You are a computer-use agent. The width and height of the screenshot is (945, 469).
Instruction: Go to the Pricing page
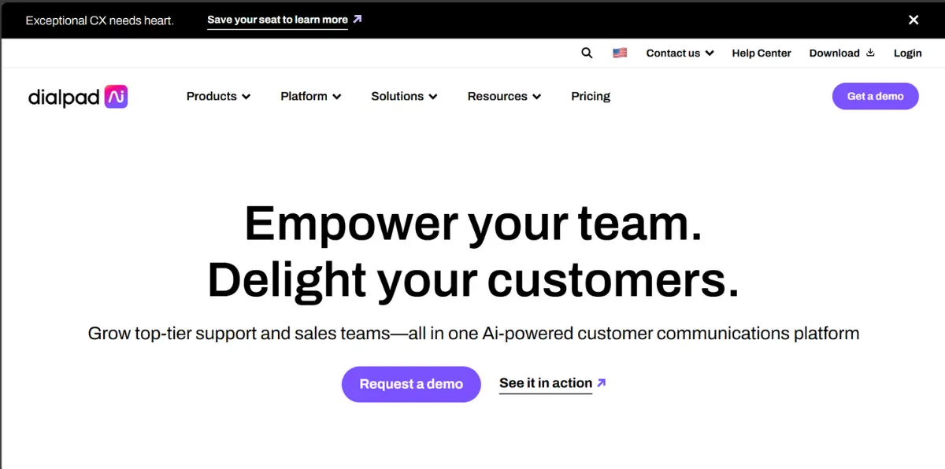coord(591,96)
